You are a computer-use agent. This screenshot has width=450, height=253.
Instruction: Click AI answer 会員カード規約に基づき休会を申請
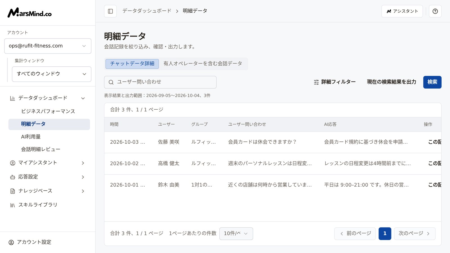click(366, 142)
